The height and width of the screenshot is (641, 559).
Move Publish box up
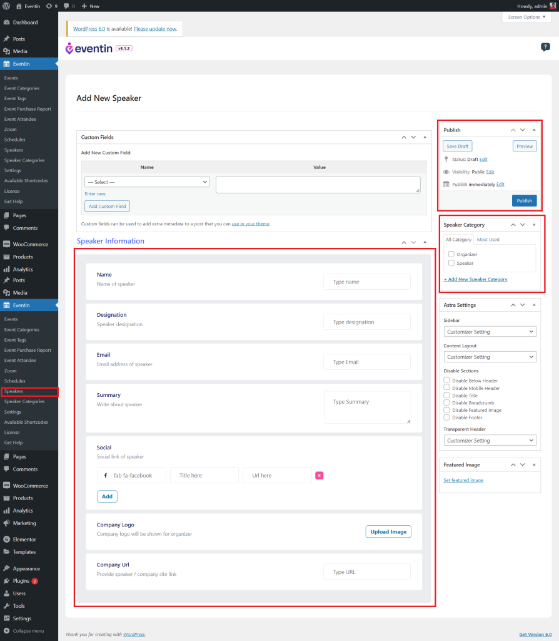(513, 130)
